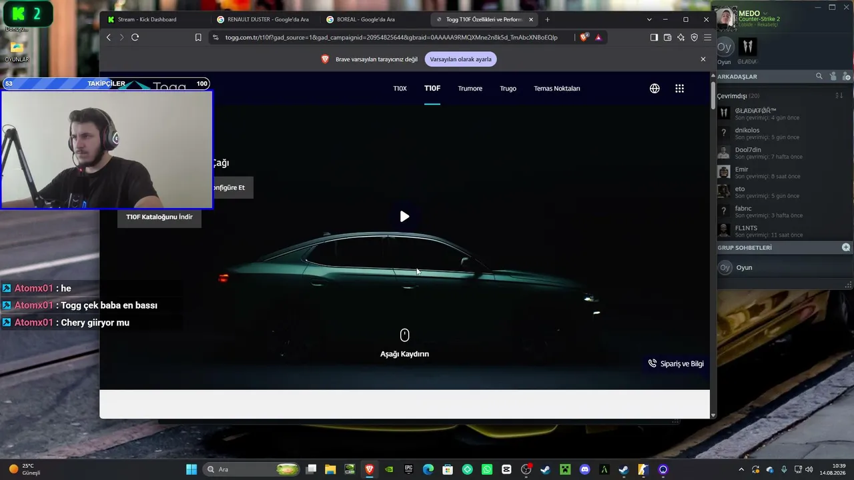This screenshot has width=854, height=480.
Task: Set Brave as default with Varsayılan olarak ayarla
Action: 460,59
